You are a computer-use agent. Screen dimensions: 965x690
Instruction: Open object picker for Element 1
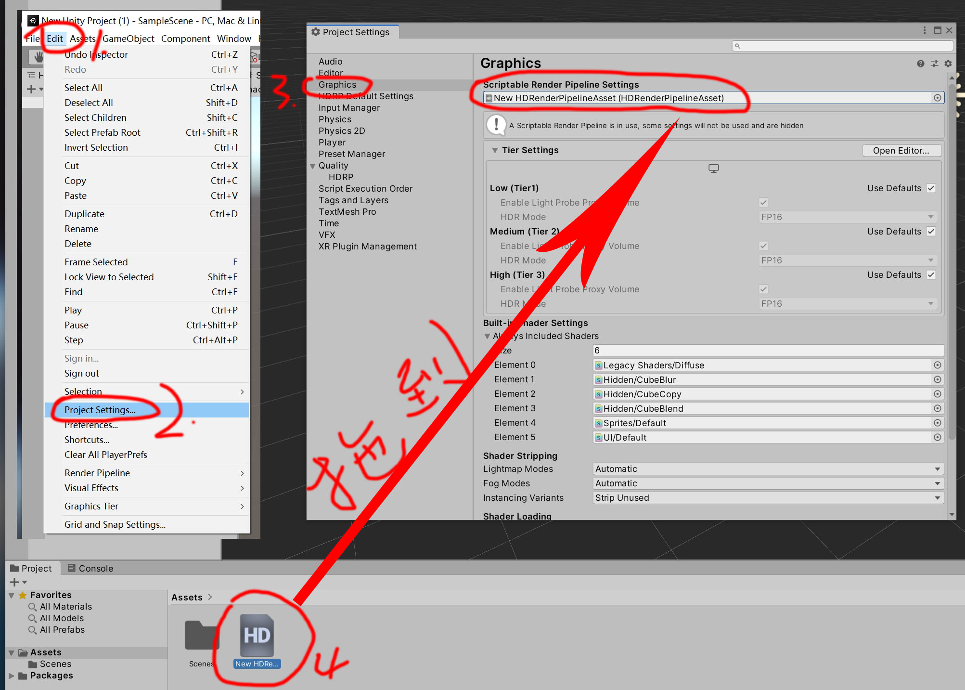point(937,379)
